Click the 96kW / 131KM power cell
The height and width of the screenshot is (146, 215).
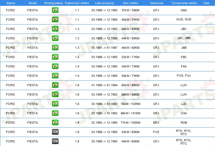tap(130, 113)
